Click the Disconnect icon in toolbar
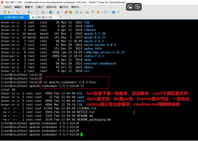Image resolution: width=198 pixels, height=141 pixels. click(x=18, y=12)
